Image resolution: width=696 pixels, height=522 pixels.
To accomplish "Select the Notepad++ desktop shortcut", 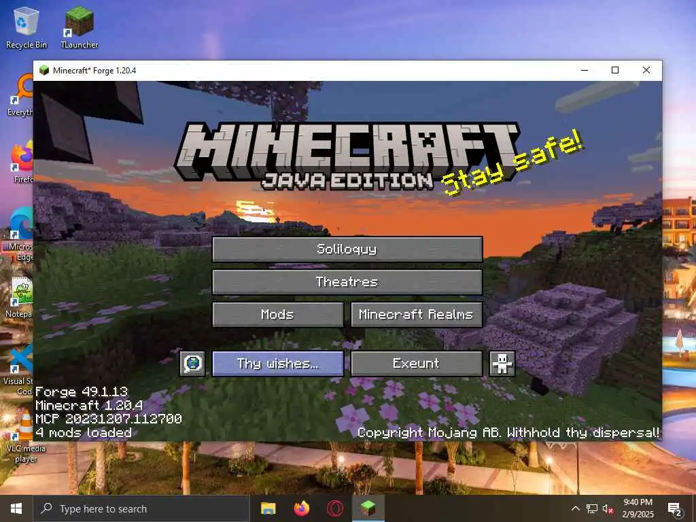I will (x=20, y=298).
